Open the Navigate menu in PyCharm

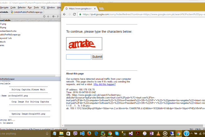coord(4,7)
